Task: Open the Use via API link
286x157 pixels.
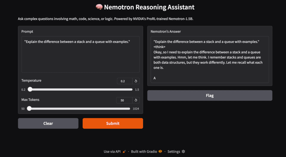Action: pyautogui.click(x=115, y=151)
